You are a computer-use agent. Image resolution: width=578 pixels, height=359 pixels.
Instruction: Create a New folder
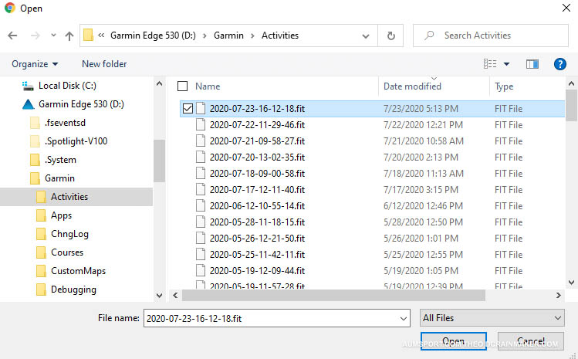104,64
